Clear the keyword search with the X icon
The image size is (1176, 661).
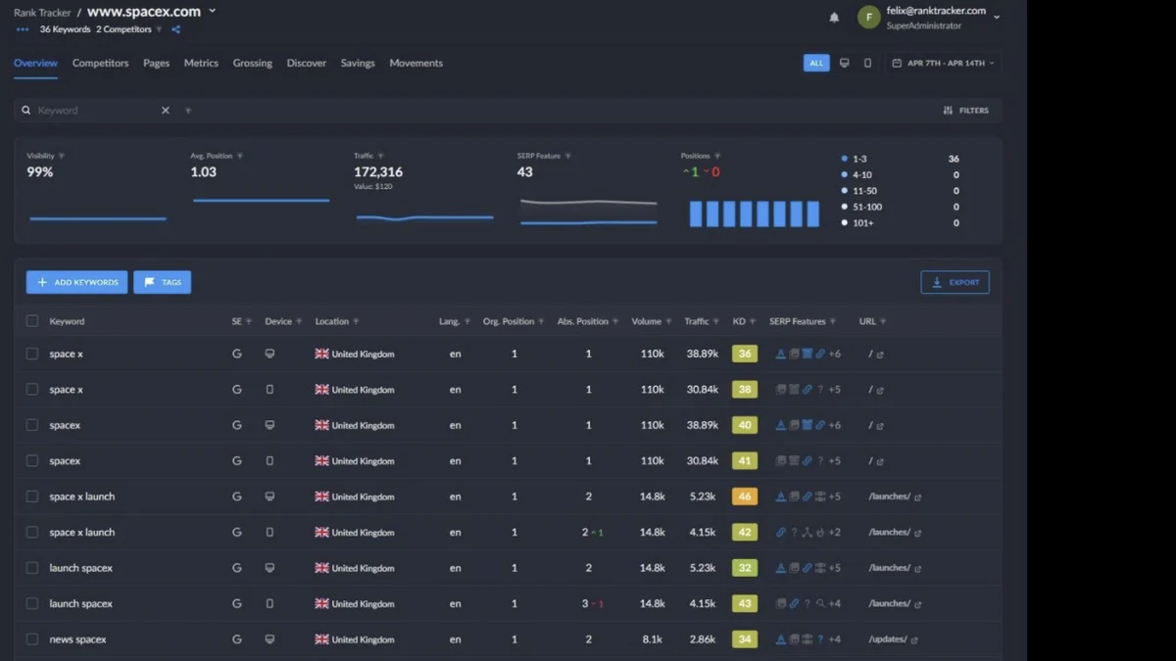(x=166, y=111)
